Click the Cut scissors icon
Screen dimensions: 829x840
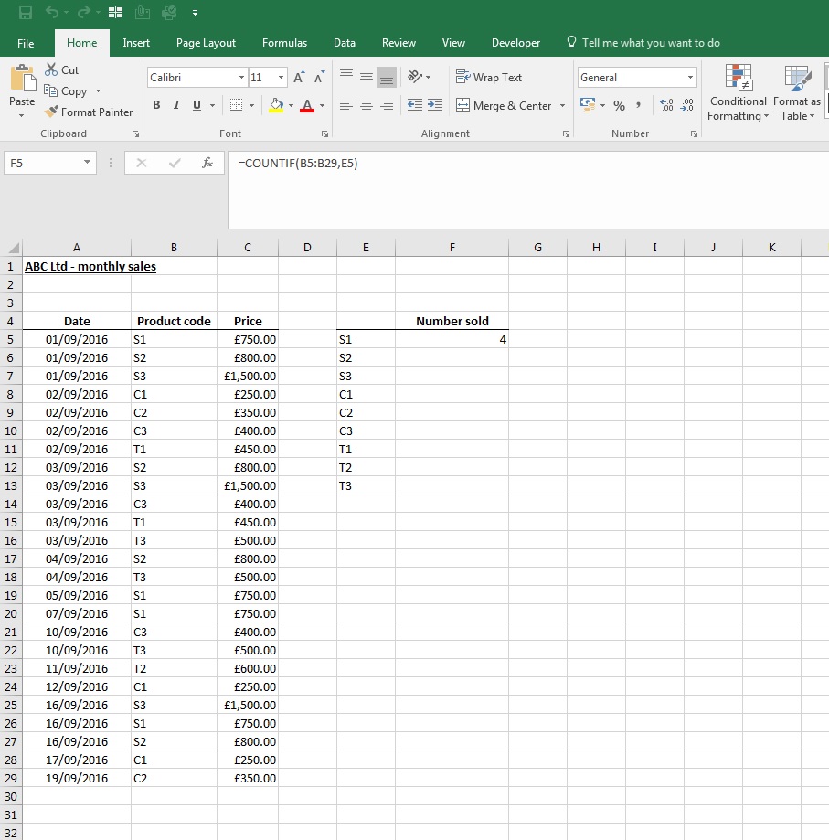coord(51,69)
